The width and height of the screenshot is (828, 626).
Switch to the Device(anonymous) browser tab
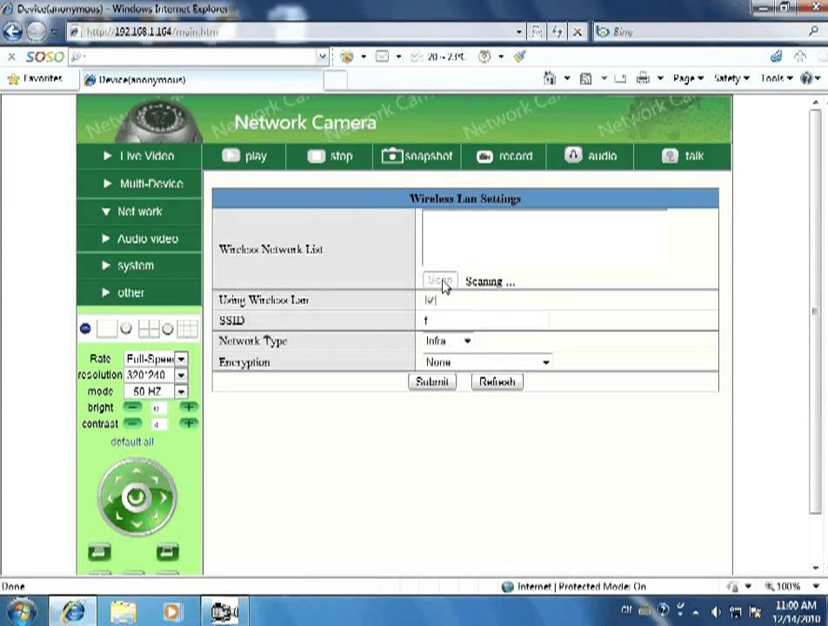pos(201,80)
